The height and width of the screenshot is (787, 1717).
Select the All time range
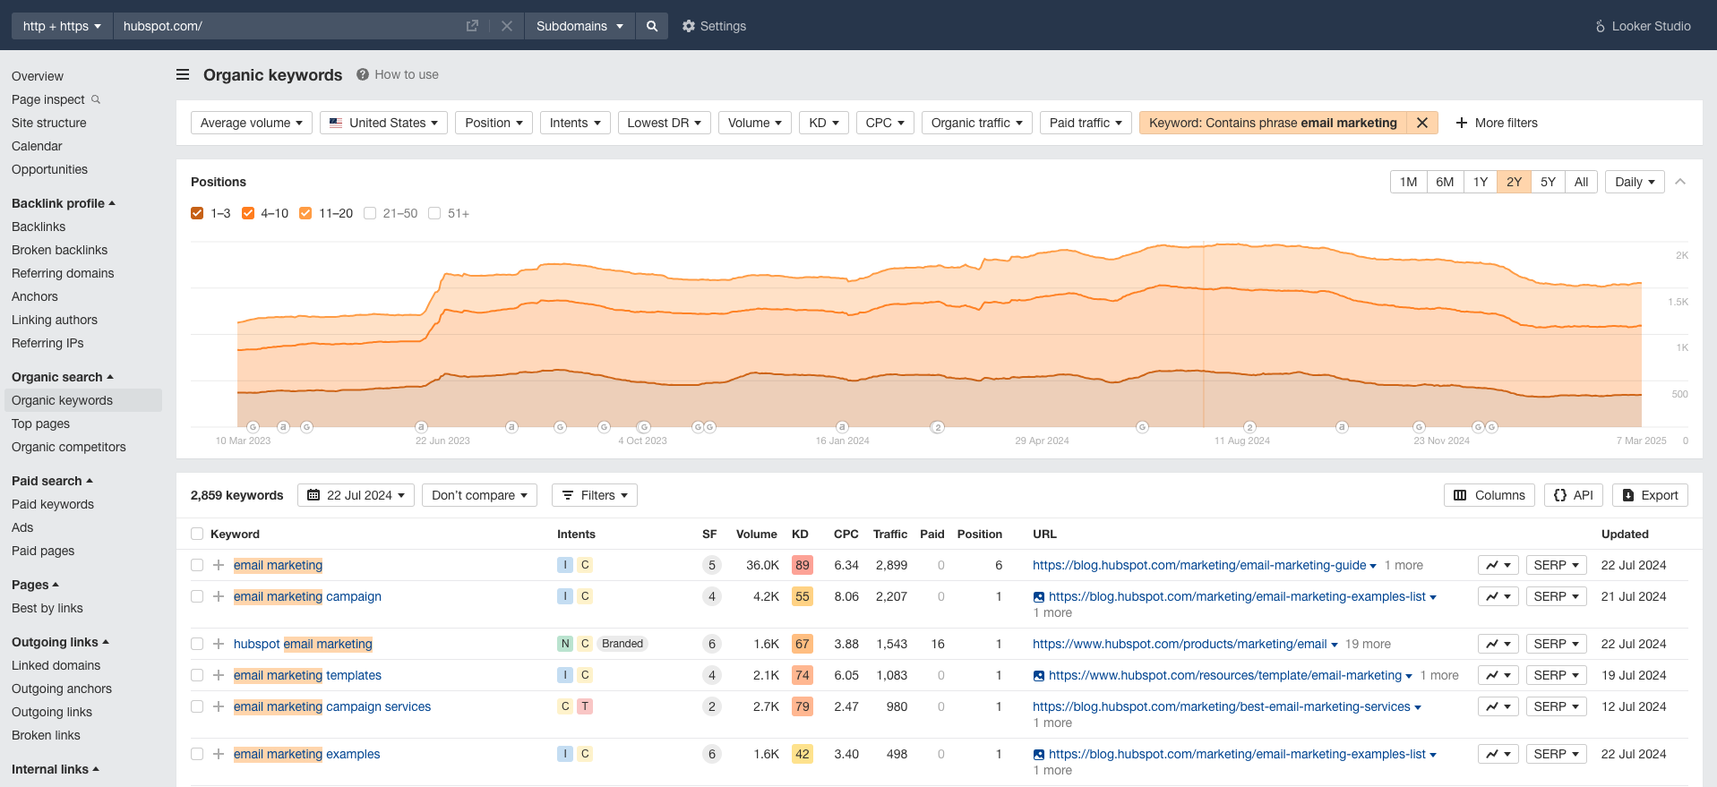coord(1581,182)
